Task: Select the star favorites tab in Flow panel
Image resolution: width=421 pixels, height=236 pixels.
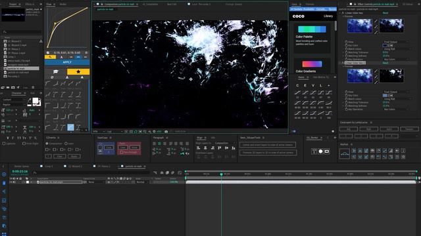Action: tap(78, 71)
